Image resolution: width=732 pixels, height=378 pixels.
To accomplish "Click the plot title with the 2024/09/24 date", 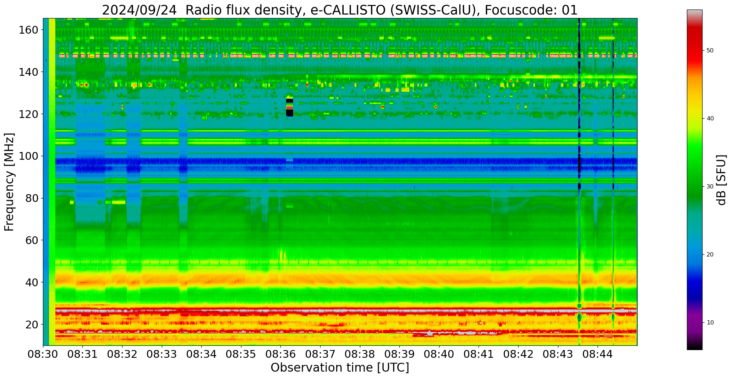I will click(x=340, y=10).
